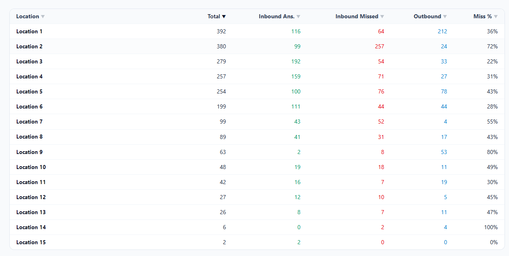This screenshot has width=509, height=256.
Task: Click outbound value 78 for Location 5
Action: click(x=444, y=91)
